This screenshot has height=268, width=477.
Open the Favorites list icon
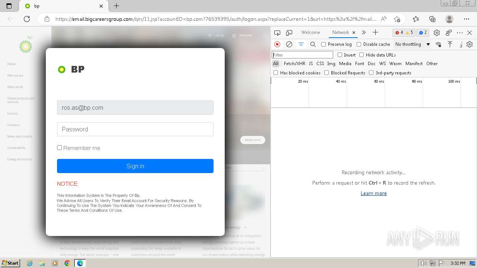[416, 19]
